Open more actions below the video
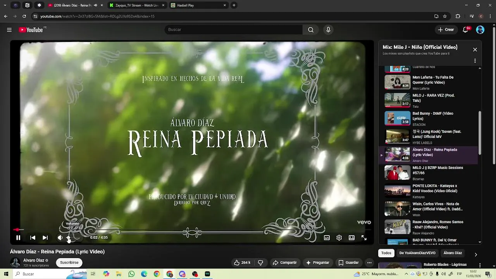The height and width of the screenshot is (279, 496). click(x=369, y=263)
